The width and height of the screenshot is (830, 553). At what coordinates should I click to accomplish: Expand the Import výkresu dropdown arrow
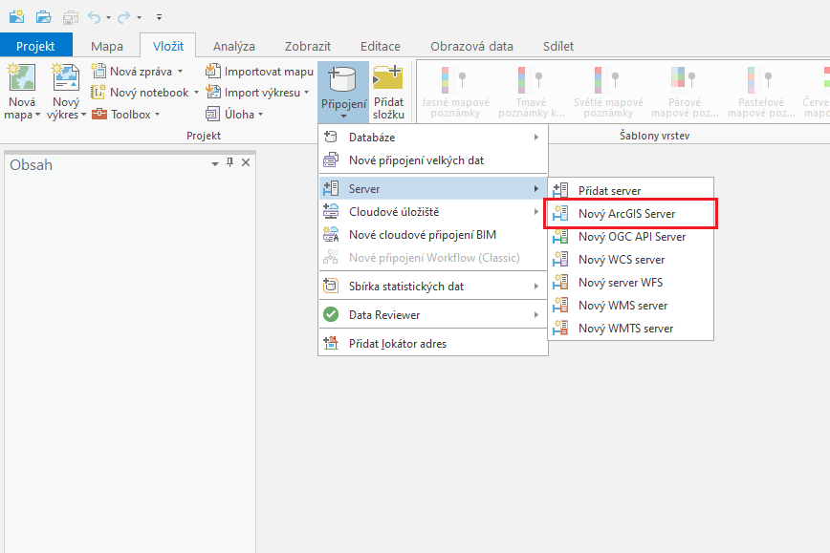tap(307, 93)
